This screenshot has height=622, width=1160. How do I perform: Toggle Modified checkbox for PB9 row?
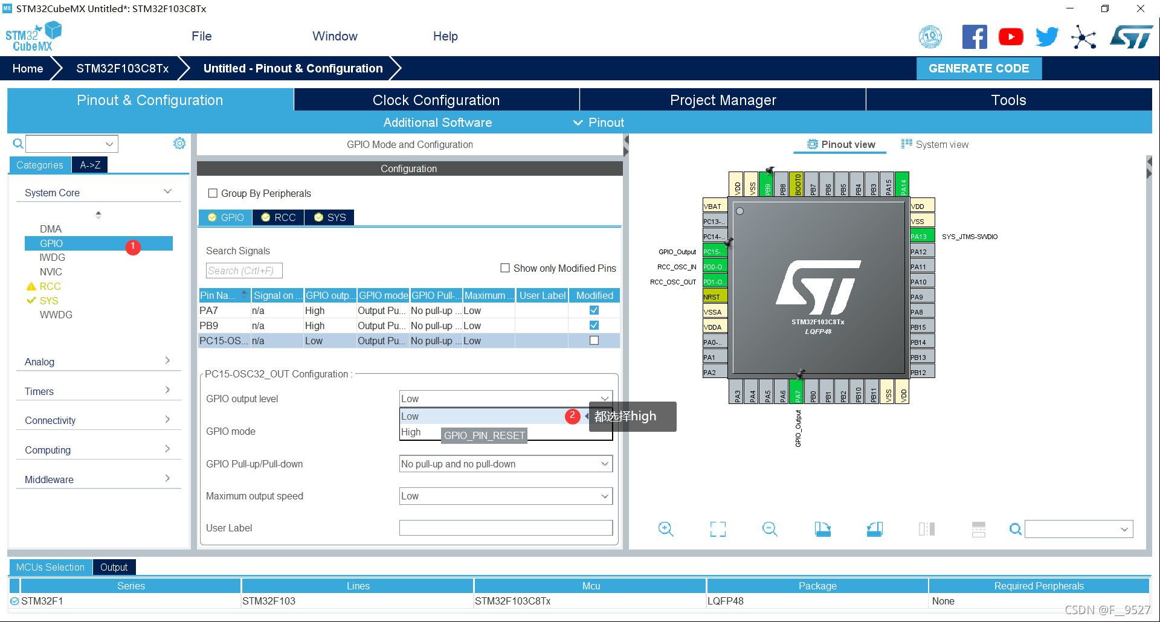(x=594, y=325)
